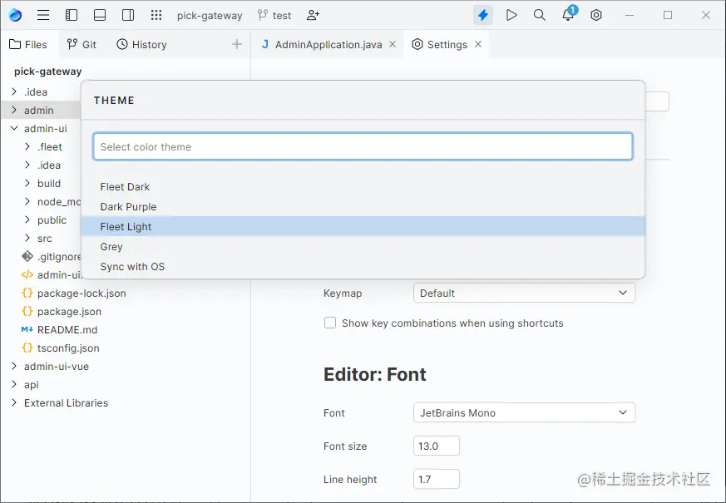Click the JSON icon of package.json
The width and height of the screenshot is (726, 503).
pyautogui.click(x=27, y=312)
